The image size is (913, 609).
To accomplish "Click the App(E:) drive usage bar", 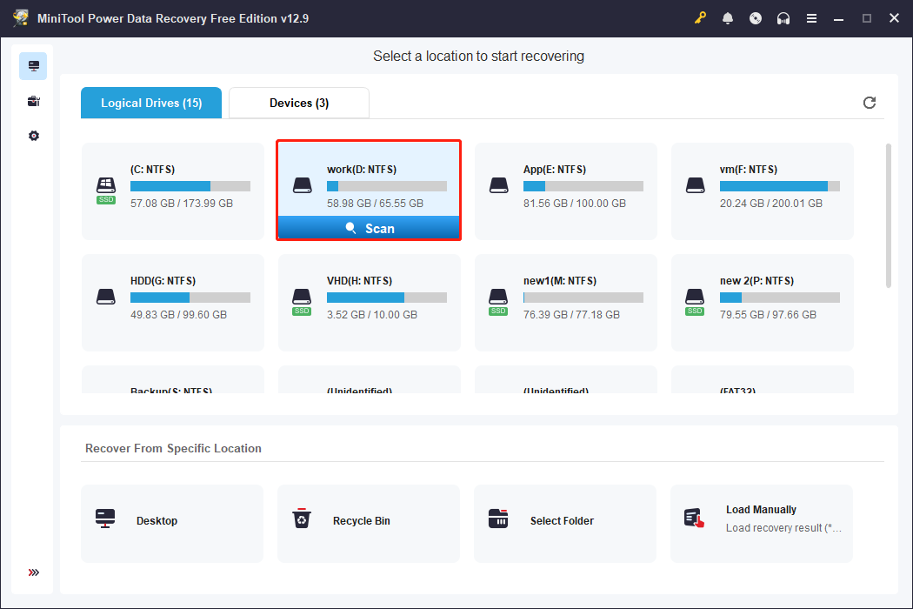I will click(x=583, y=186).
